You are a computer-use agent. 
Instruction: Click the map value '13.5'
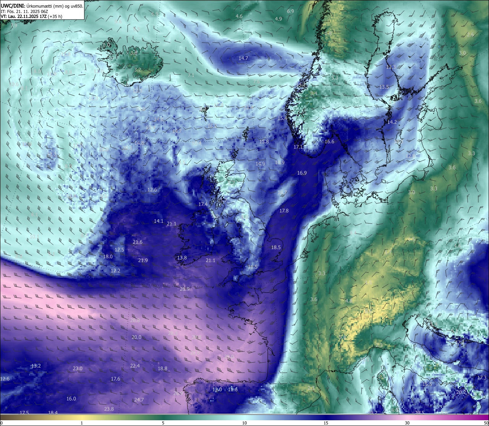click(x=384, y=87)
